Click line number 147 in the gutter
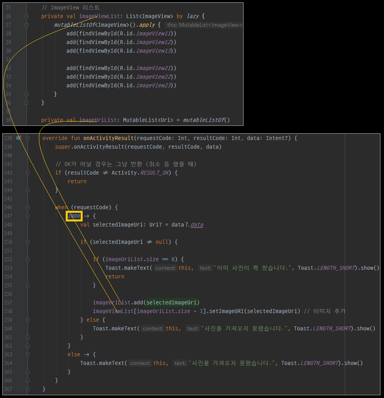This screenshot has width=384, height=398. 8,216
